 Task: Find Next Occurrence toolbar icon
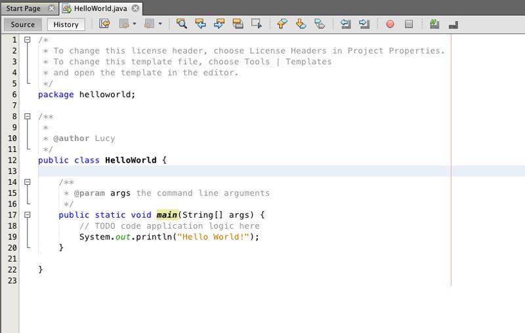(219, 24)
